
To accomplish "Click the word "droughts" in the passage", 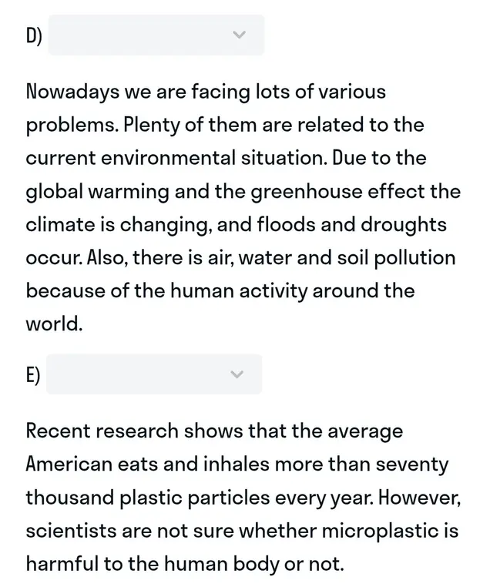I will [x=404, y=225].
